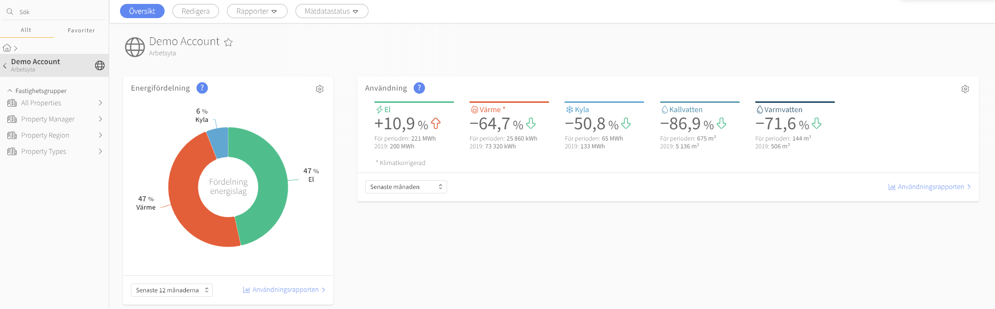
Task: Open the Senaste 12 månaderna dropdown
Action: click(x=172, y=290)
